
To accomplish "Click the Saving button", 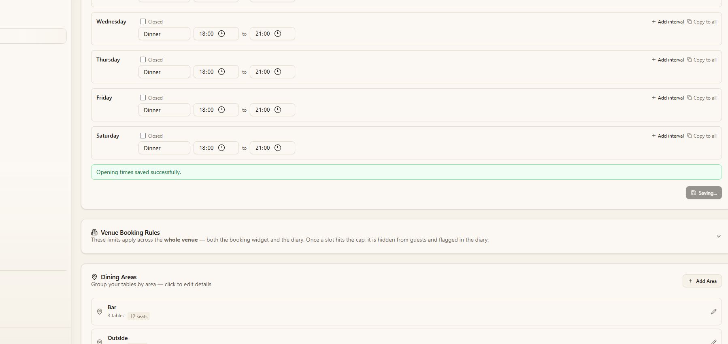I will 704,193.
